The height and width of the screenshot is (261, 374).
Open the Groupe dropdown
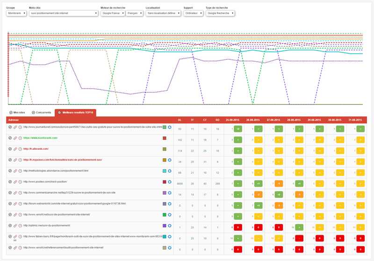[x=16, y=14]
